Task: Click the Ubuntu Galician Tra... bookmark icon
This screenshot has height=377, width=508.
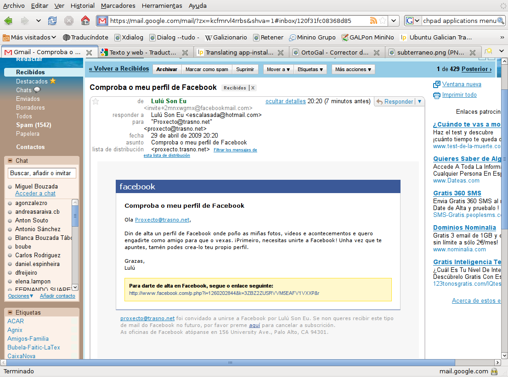Action: 403,38
